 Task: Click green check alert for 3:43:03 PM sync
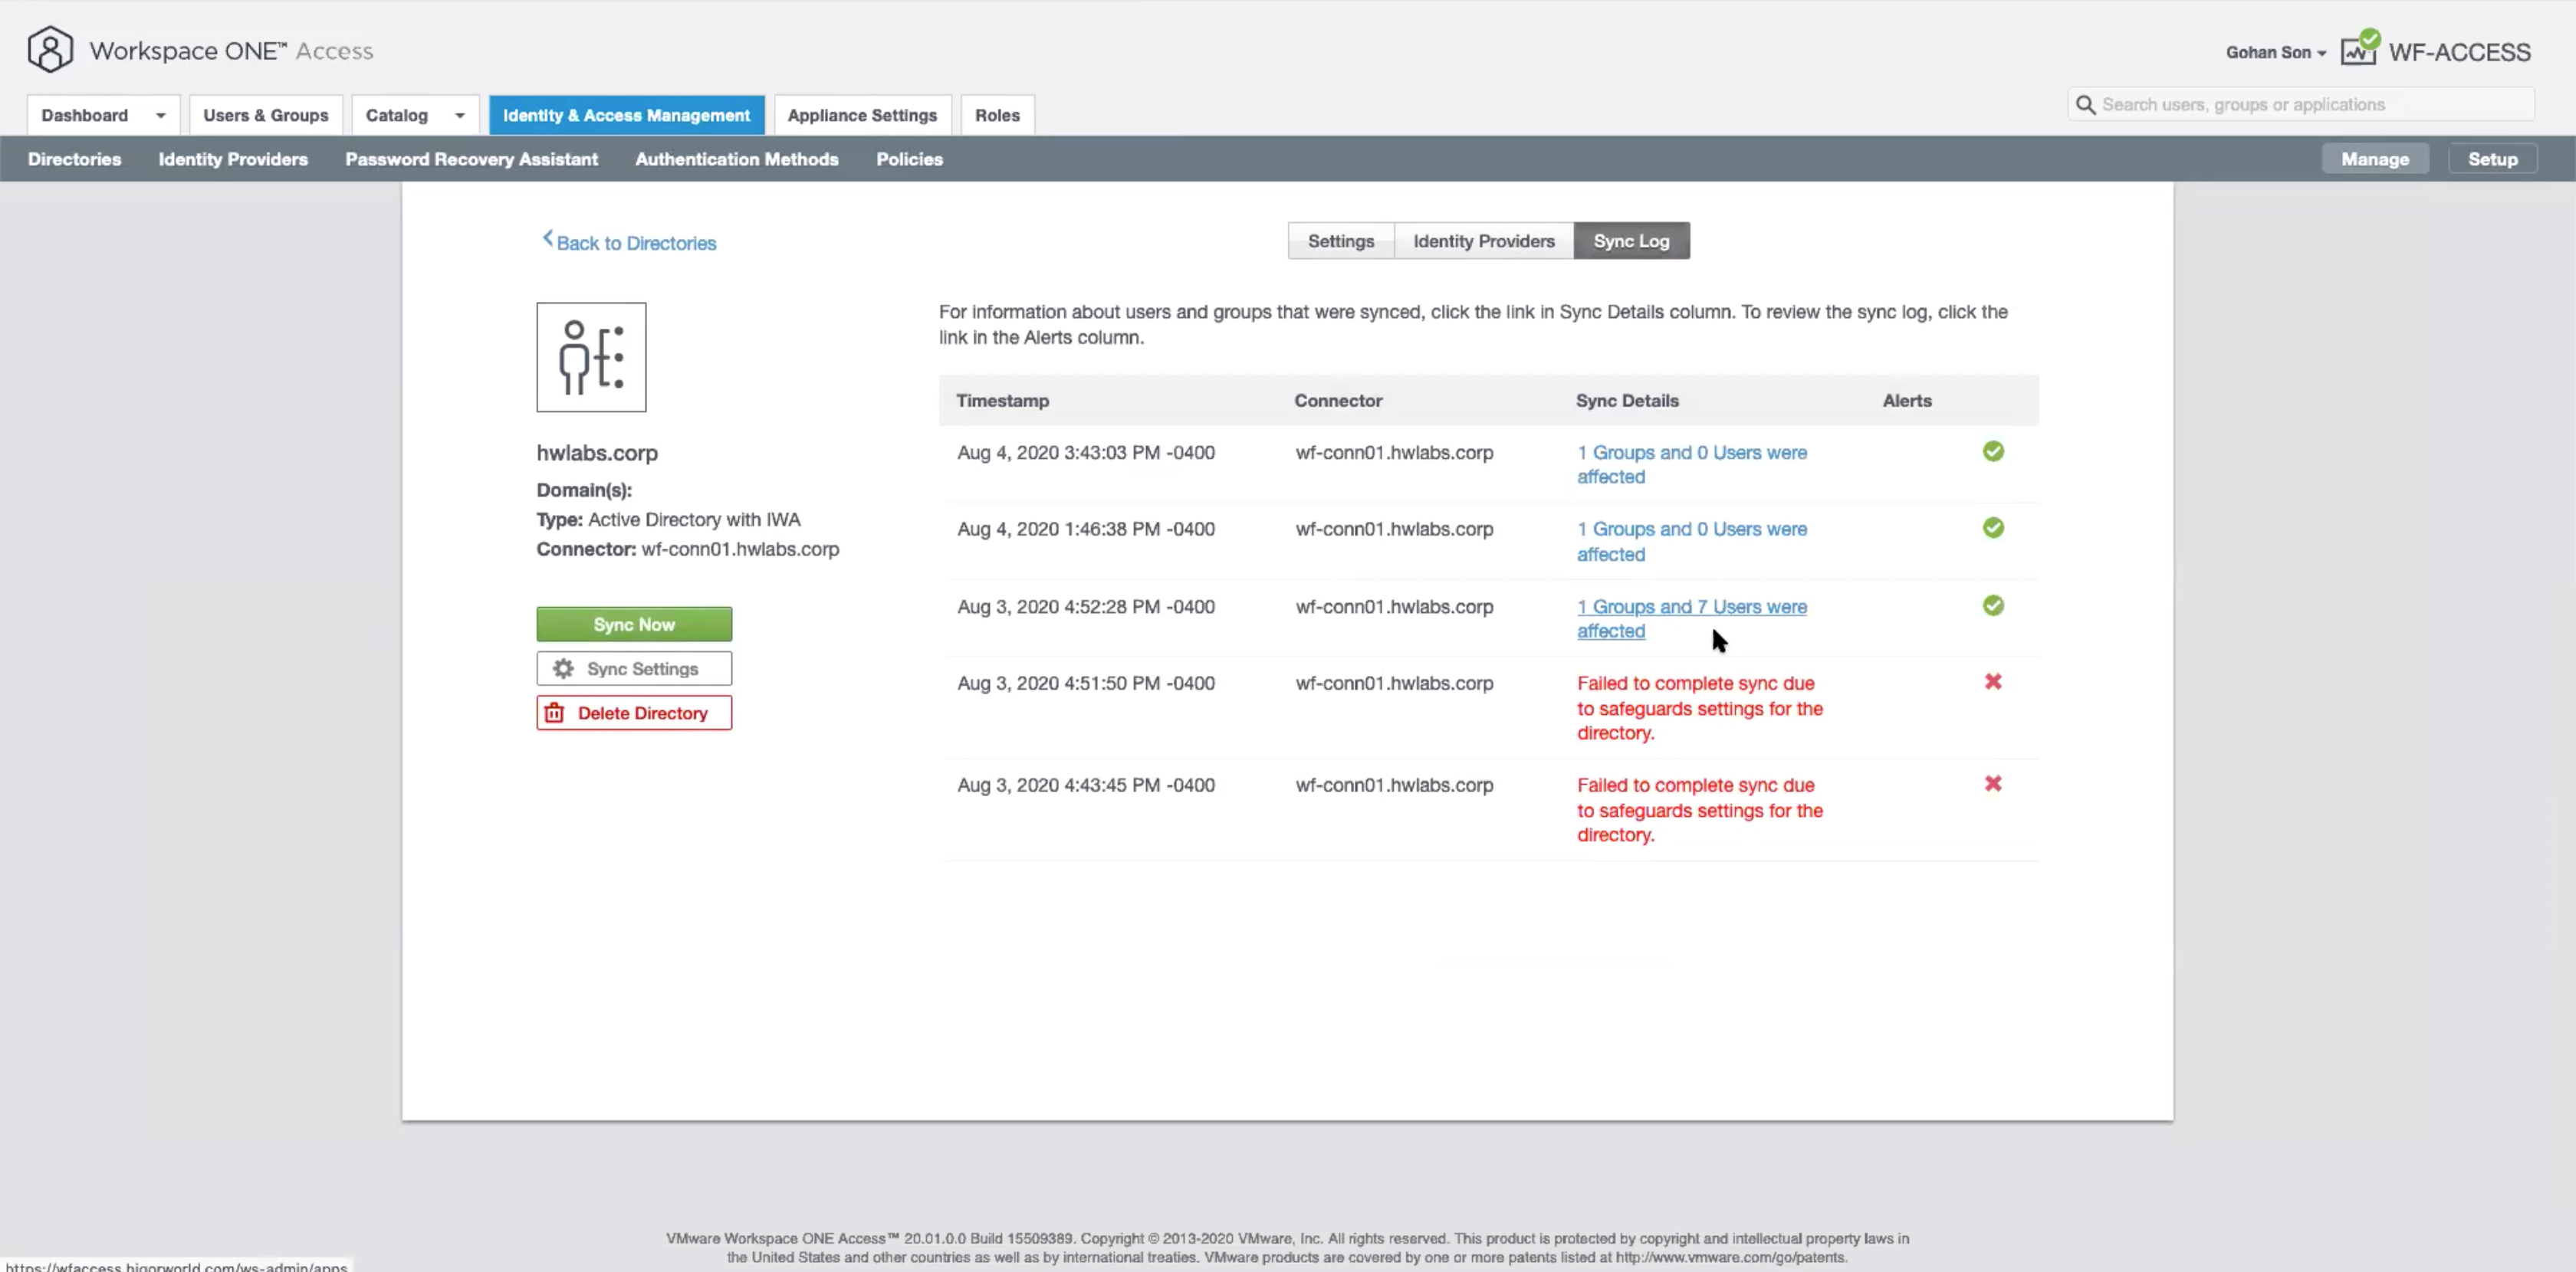tap(1993, 451)
